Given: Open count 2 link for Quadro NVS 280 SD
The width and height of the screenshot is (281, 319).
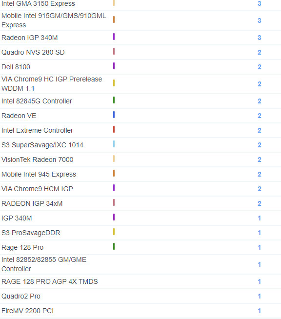Looking at the screenshot, I should click(x=259, y=52).
